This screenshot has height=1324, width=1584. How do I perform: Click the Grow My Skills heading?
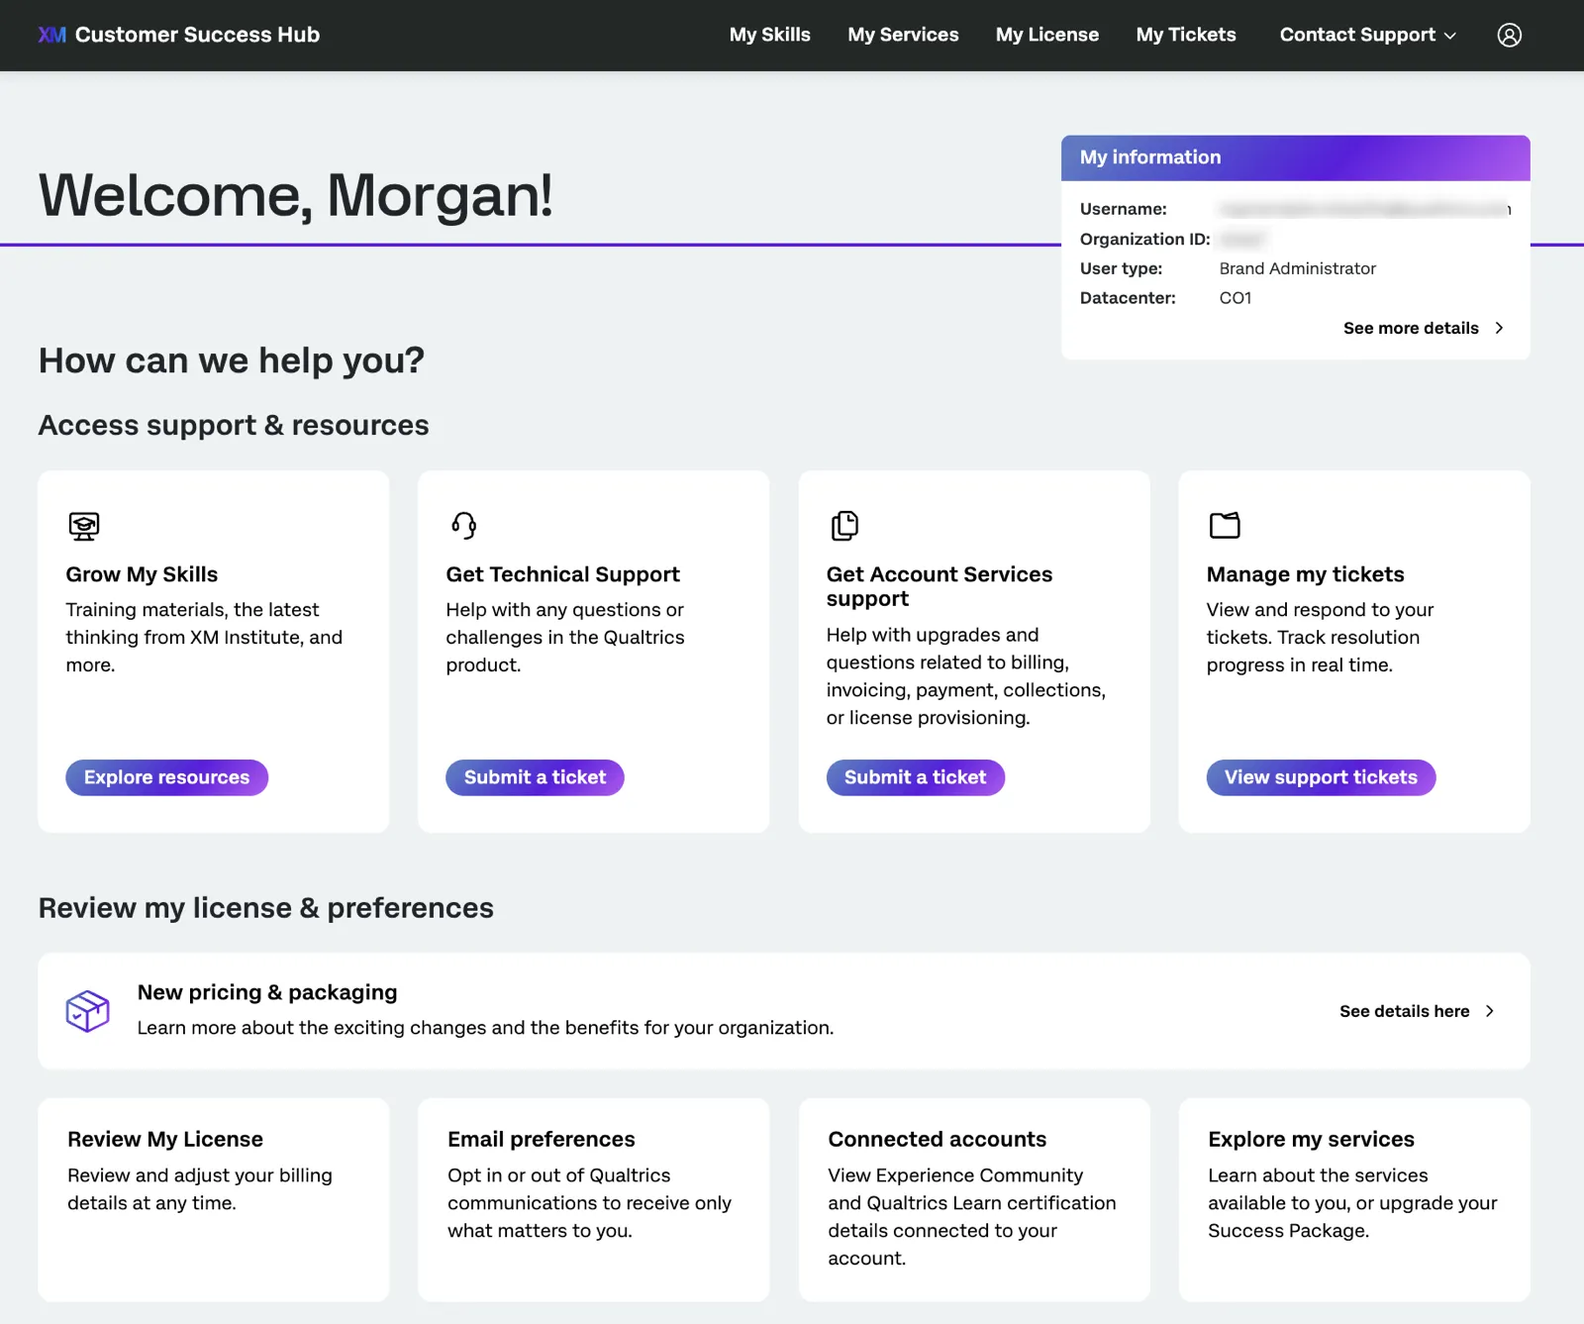(x=142, y=574)
